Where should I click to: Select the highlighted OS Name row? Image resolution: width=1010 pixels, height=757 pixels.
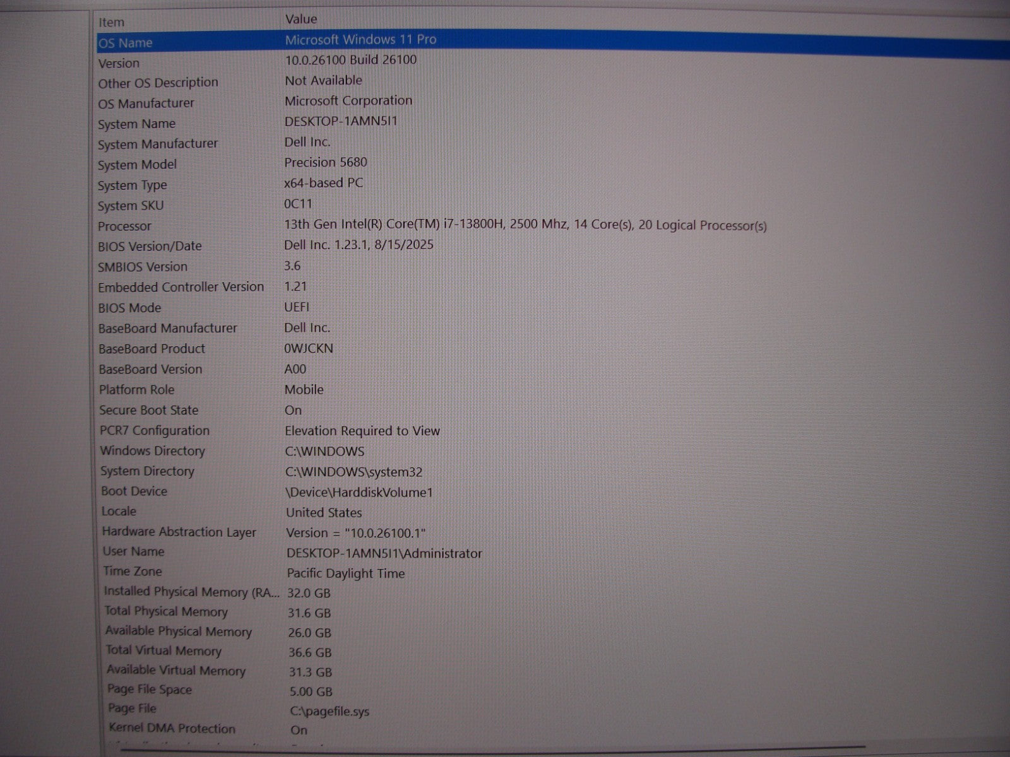point(126,43)
